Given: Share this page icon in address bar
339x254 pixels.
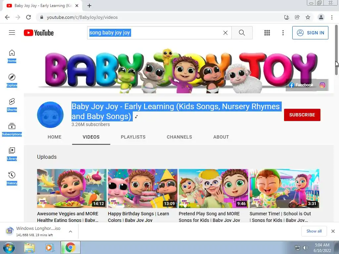Looking at the screenshot, I should (297, 17).
